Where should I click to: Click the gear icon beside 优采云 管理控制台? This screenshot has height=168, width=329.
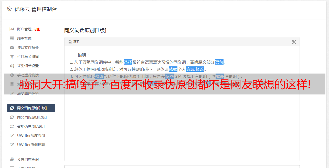9,9
